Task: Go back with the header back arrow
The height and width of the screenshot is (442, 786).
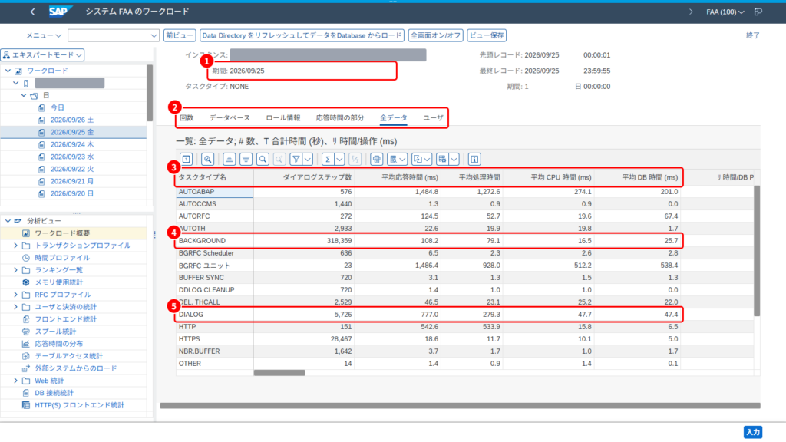Action: [x=32, y=12]
